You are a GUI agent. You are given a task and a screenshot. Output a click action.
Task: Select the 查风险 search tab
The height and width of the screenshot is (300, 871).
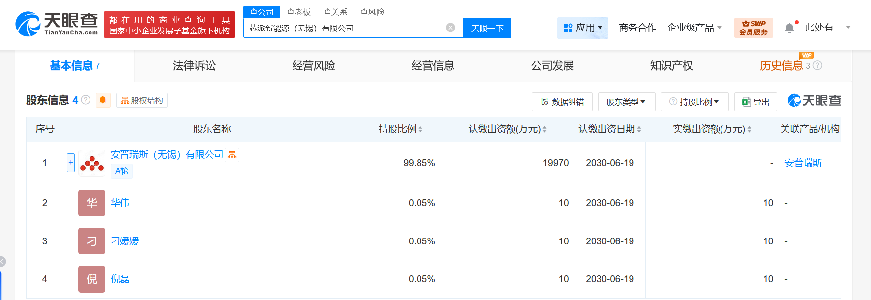[372, 12]
